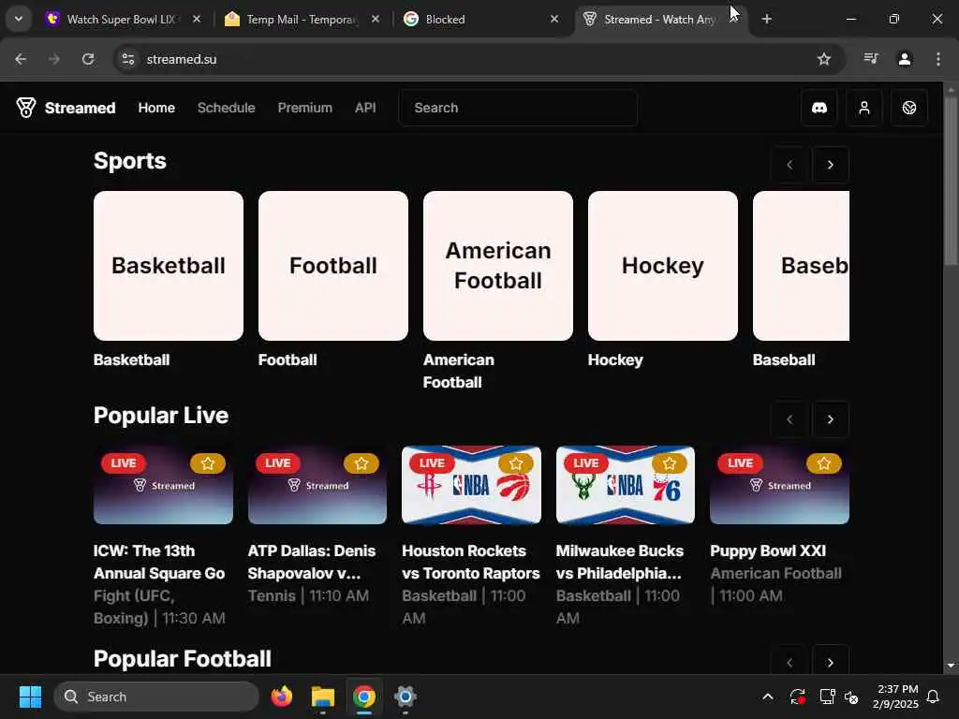The width and height of the screenshot is (959, 719).
Task: Star the Houston Rockets vs Toronto Raptors game
Action: coord(516,463)
